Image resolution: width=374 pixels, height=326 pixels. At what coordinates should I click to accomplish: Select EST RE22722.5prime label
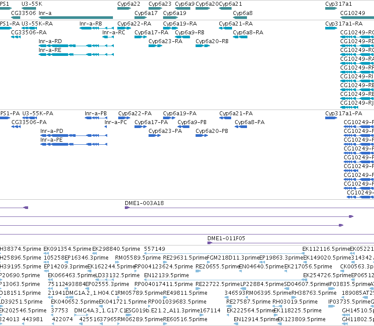(x=217, y=284)
